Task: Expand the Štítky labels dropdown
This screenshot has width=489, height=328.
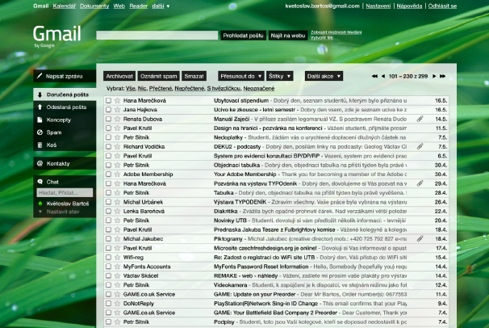Action: (280, 76)
